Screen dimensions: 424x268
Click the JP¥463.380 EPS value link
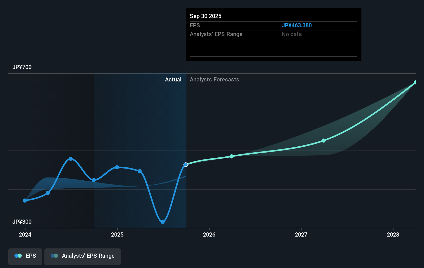(x=297, y=25)
